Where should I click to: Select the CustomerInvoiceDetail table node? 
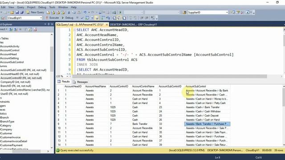(x=13, y=141)
